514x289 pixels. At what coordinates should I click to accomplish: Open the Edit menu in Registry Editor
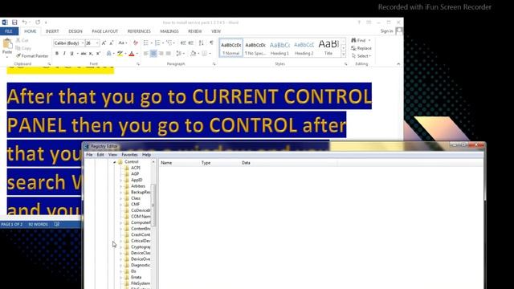coord(100,155)
